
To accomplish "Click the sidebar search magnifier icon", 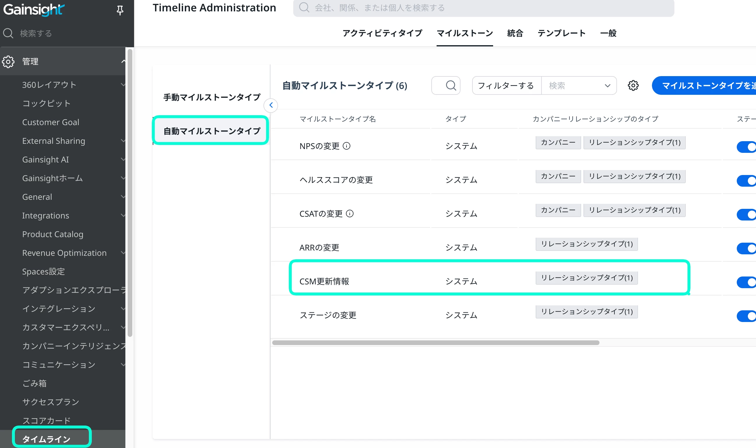I will click(8, 33).
